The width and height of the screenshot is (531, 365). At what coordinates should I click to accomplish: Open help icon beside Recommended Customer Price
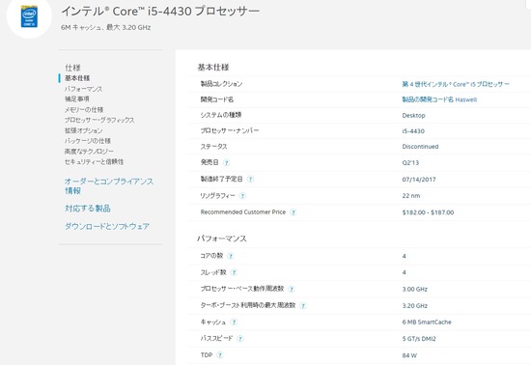[293, 212]
